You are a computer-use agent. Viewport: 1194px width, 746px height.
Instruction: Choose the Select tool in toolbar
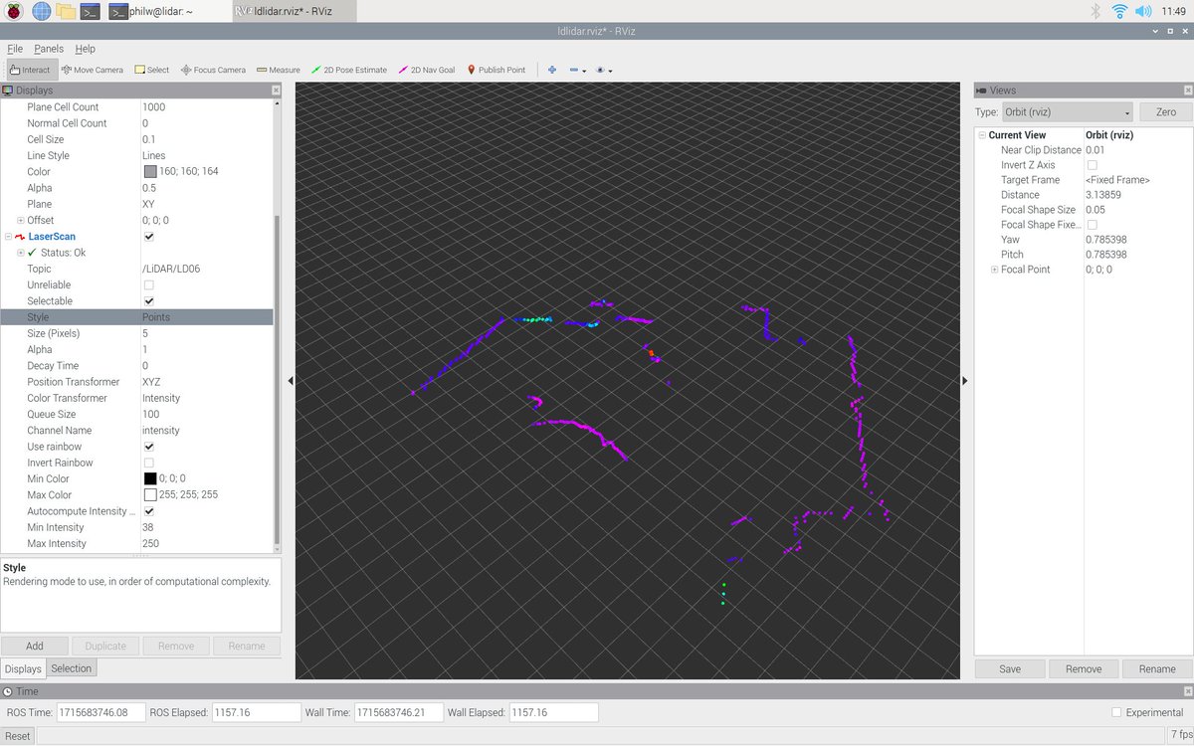pos(152,70)
